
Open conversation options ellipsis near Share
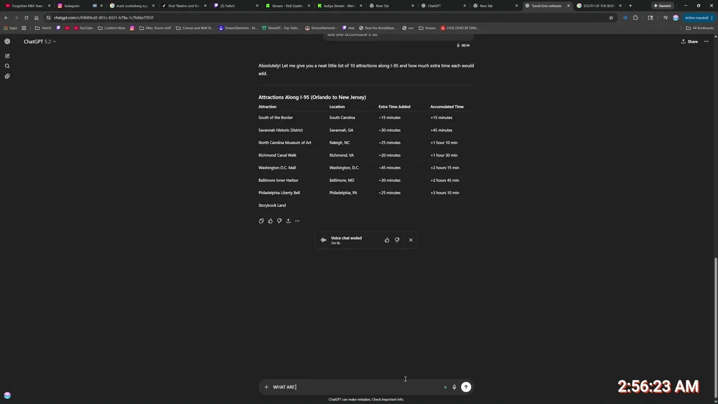click(x=707, y=42)
